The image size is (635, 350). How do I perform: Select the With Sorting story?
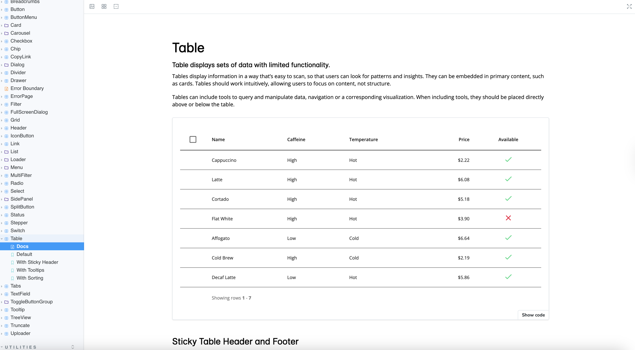[30, 278]
